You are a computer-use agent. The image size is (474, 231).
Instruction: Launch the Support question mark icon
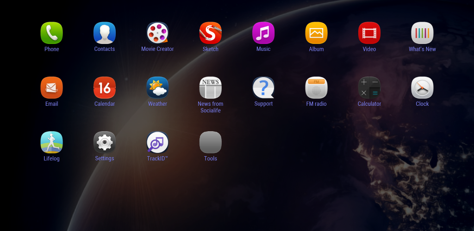click(263, 87)
